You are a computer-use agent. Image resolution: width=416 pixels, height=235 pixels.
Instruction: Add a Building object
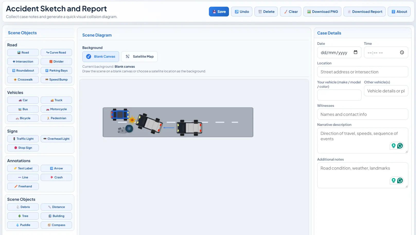56,216
